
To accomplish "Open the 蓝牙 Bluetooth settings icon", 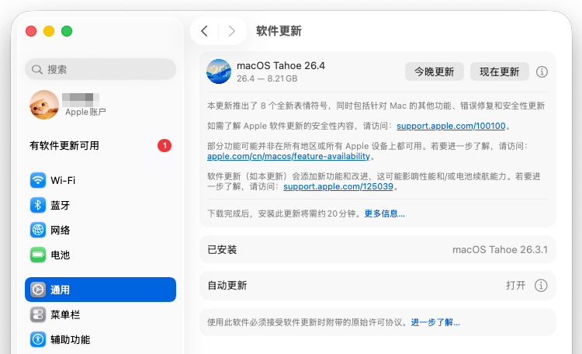I will (38, 205).
